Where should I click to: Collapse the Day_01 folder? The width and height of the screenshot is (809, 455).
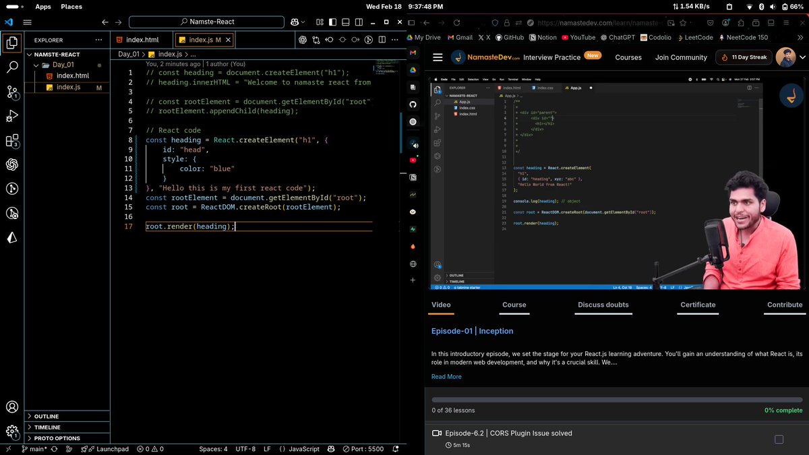coord(67,65)
